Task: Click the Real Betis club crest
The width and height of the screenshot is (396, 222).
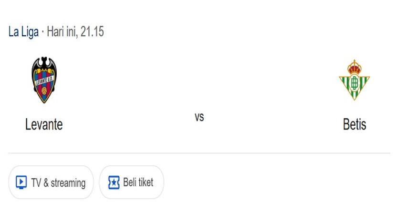Action: tap(354, 80)
